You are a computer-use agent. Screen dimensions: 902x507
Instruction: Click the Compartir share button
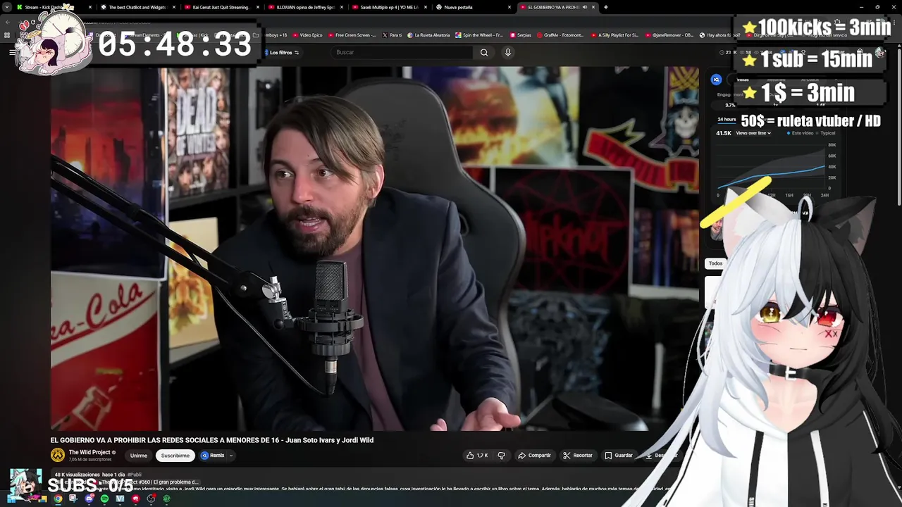(534, 456)
